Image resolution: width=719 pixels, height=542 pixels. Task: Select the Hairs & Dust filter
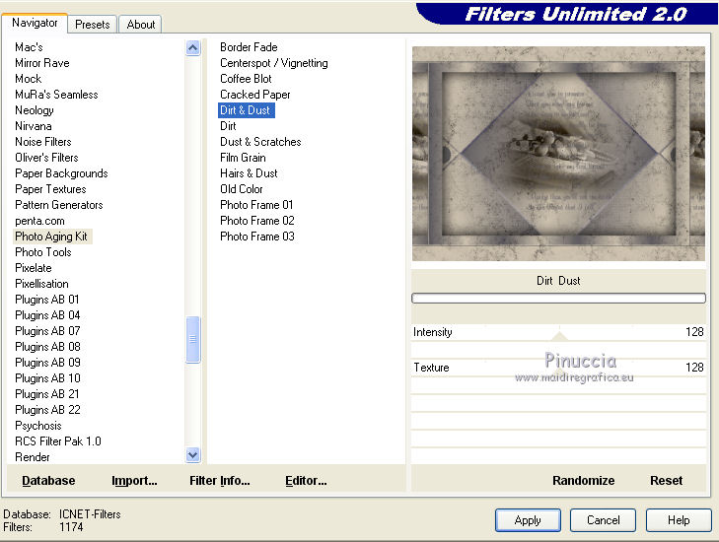point(249,173)
